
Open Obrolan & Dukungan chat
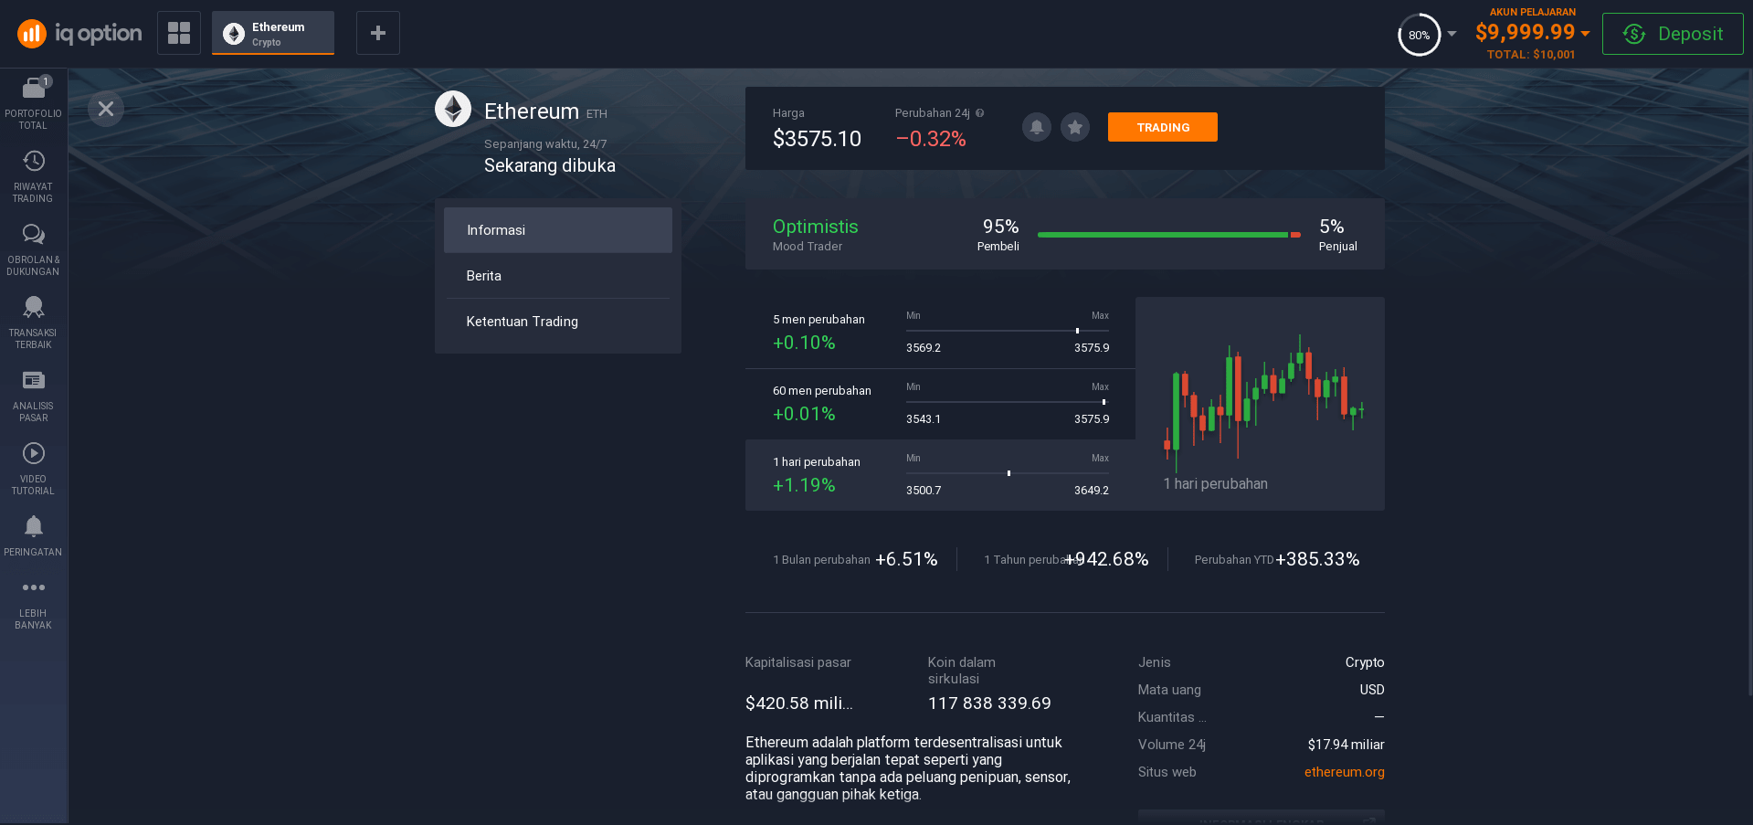click(34, 249)
